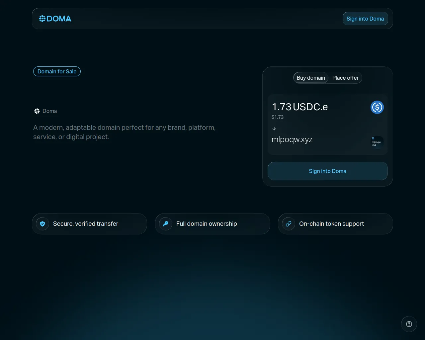Click the On-chain token support pill

pyautogui.click(x=335, y=224)
